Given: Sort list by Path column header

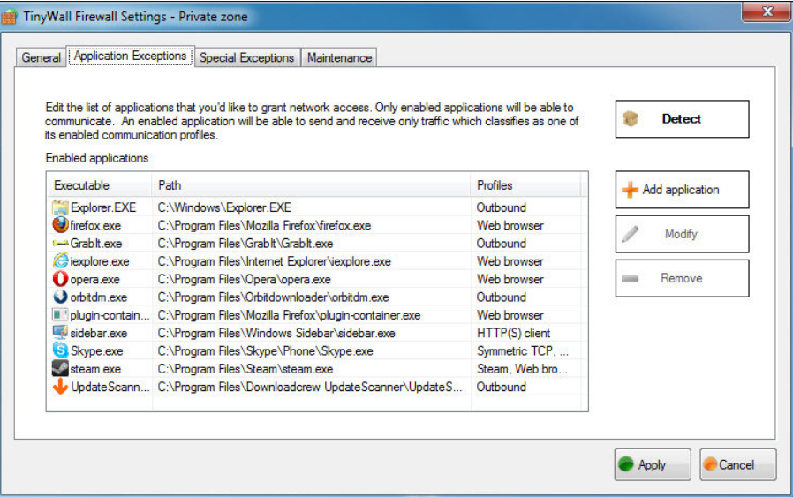Looking at the screenshot, I should [x=312, y=185].
